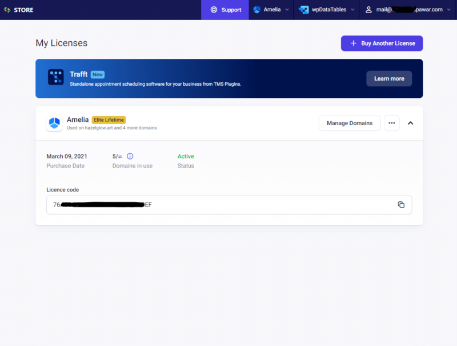Screen dimensions: 457x346
Task: Open the three-dot license options menu
Action: point(392,123)
